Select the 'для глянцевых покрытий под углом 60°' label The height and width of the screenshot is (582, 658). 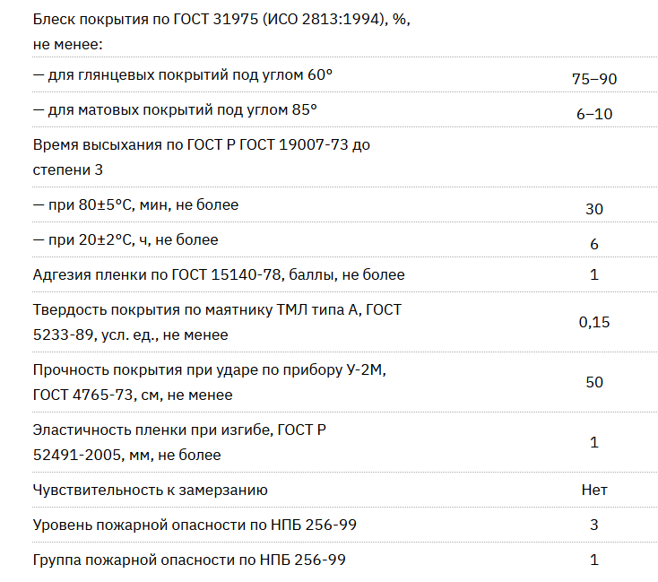(x=182, y=76)
